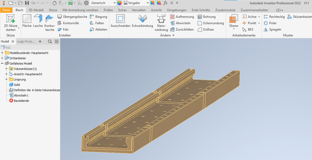
Task: Expand the Volumenkörper(1) node
Action: pyautogui.click(x=6, y=69)
